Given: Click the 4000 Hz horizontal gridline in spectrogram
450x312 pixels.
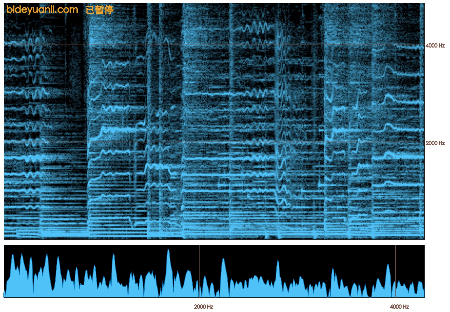Looking at the screenshot, I should pyautogui.click(x=211, y=44).
